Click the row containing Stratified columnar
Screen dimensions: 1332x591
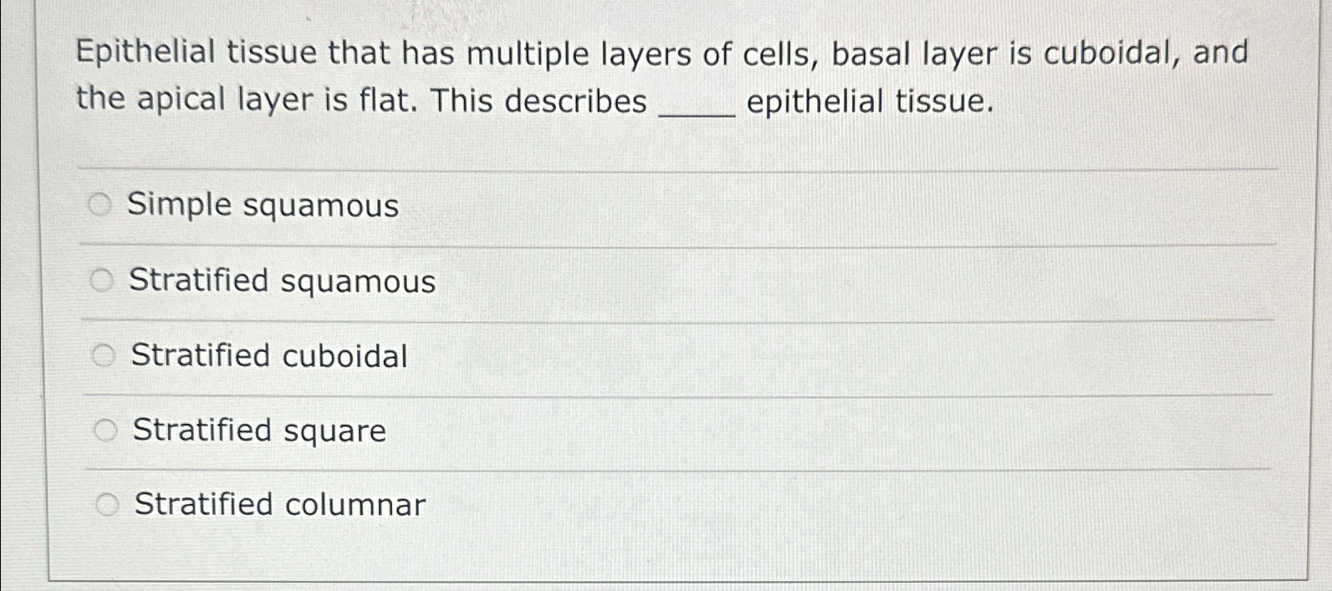pyautogui.click(x=585, y=505)
